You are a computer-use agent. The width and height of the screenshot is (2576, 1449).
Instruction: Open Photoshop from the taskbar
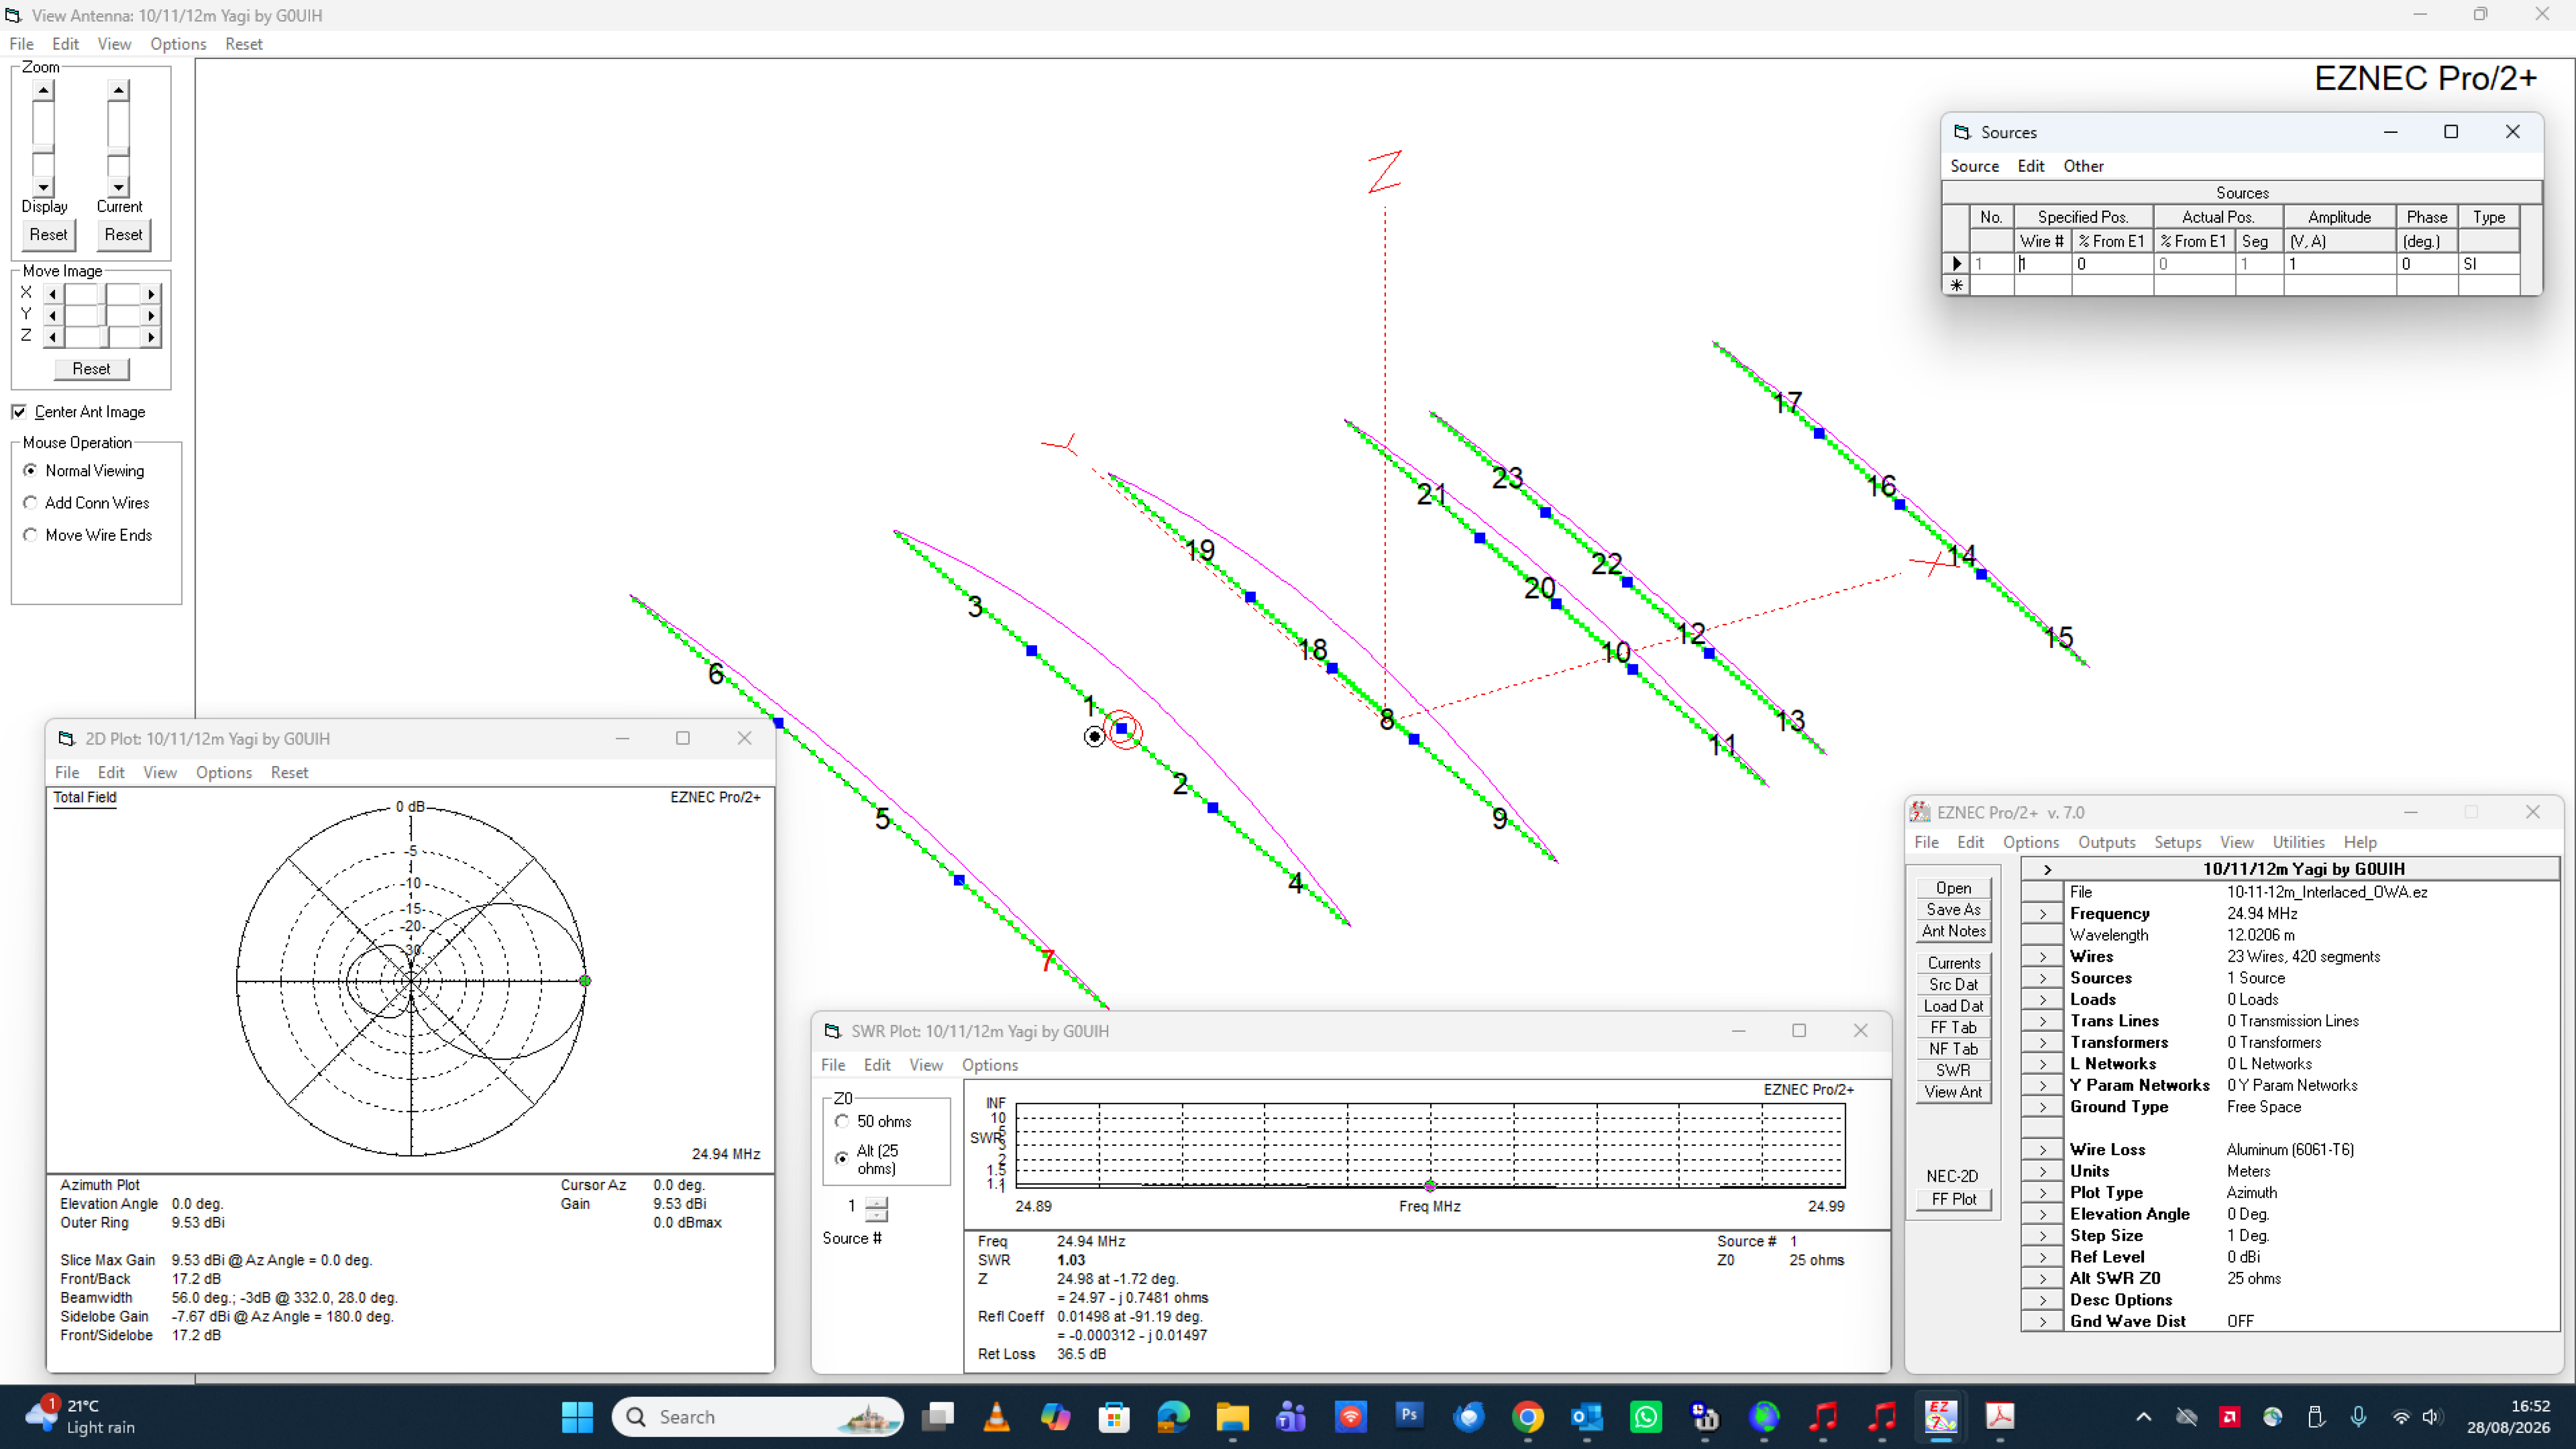1409,1416
